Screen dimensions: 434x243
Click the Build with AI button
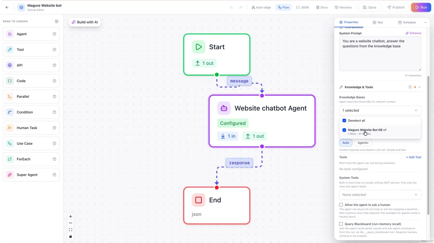[85, 22]
